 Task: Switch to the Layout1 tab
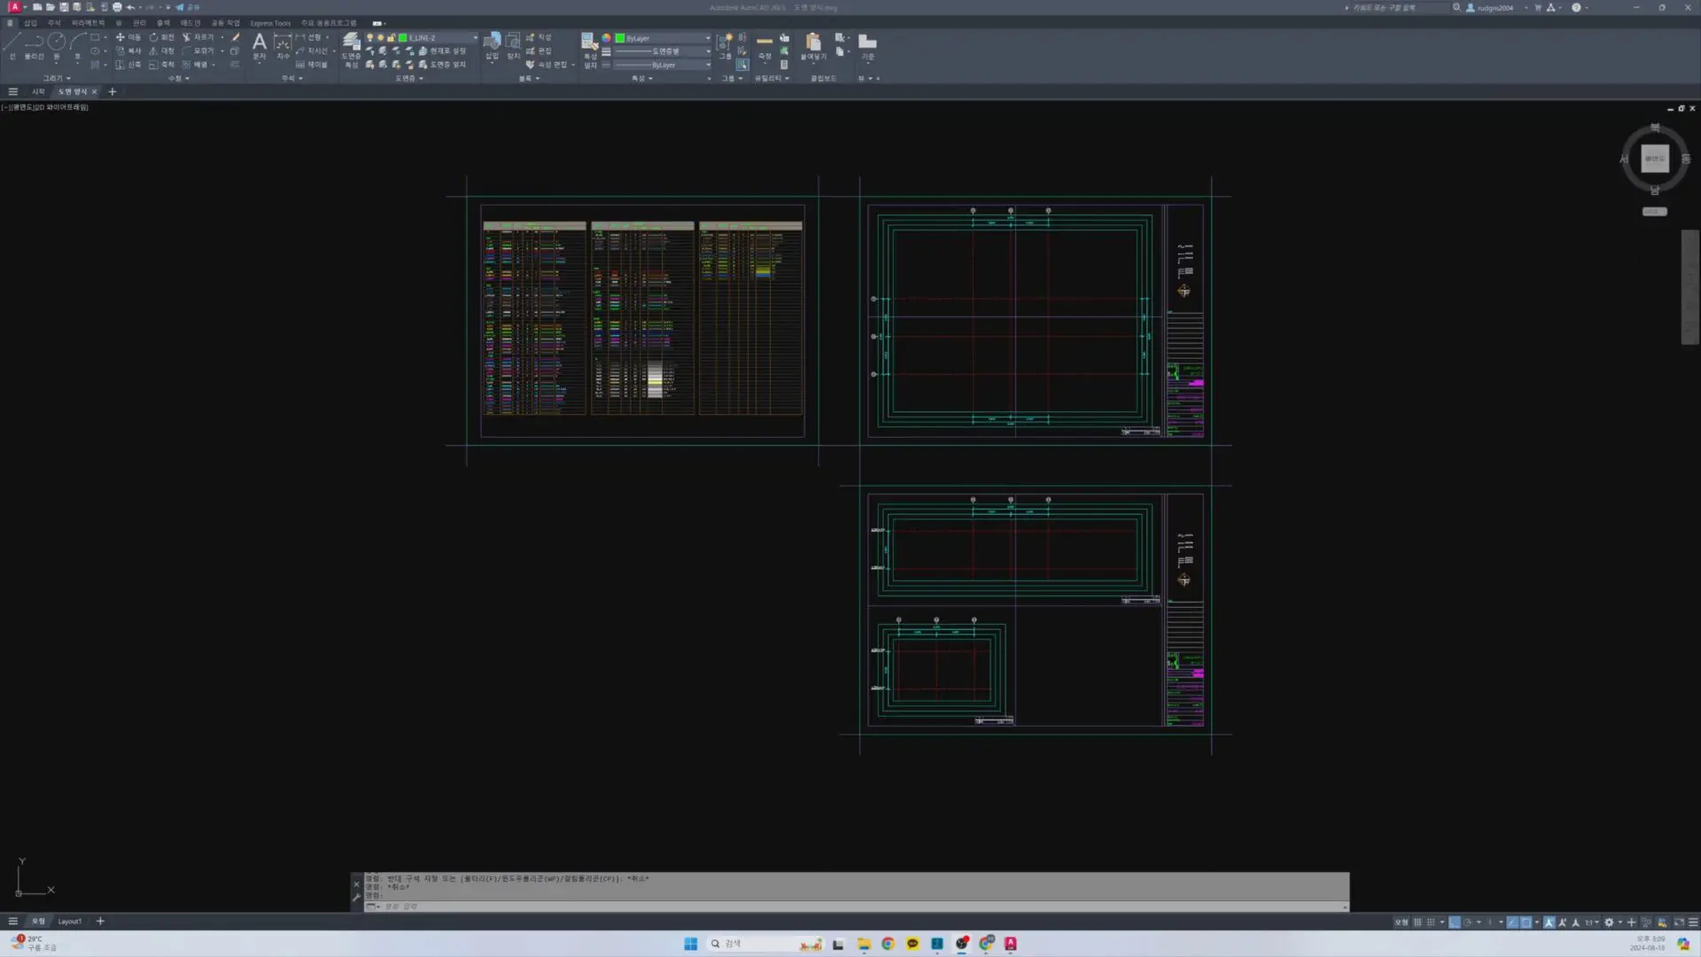coord(70,922)
